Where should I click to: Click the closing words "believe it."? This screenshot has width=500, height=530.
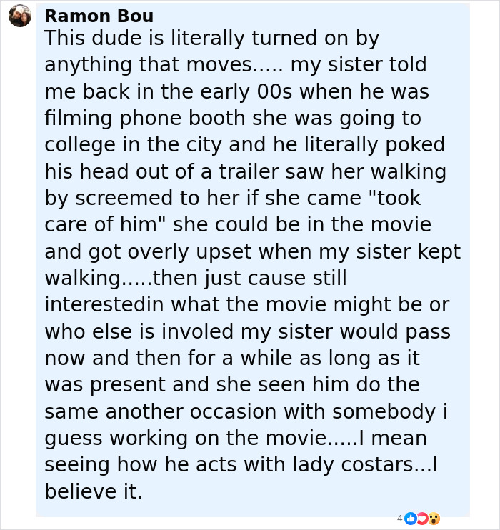[x=94, y=491]
